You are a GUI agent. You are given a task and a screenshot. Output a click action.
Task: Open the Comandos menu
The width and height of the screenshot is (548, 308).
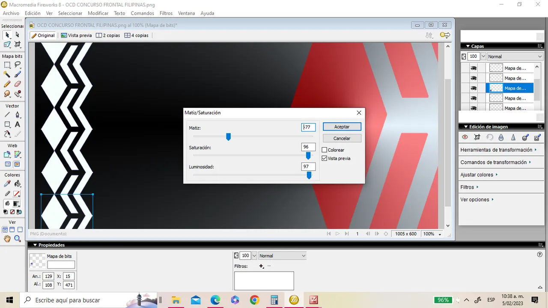point(142,13)
